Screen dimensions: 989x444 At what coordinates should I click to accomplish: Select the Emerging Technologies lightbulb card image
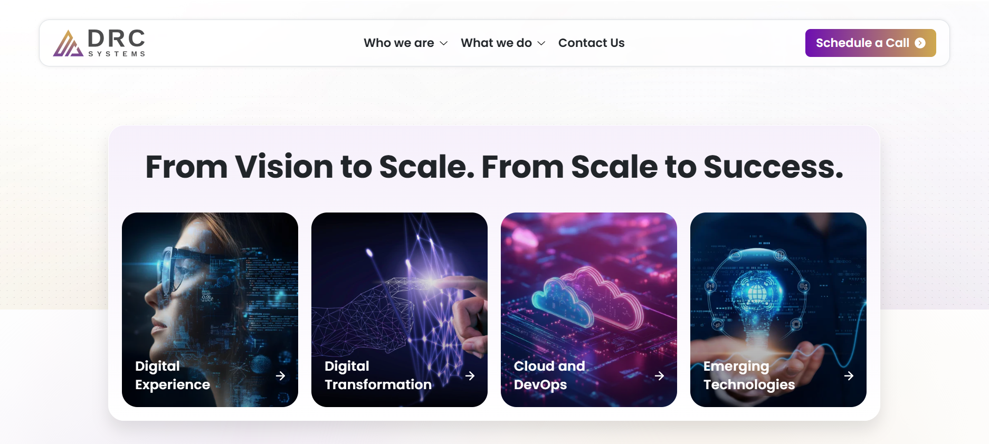click(778, 285)
